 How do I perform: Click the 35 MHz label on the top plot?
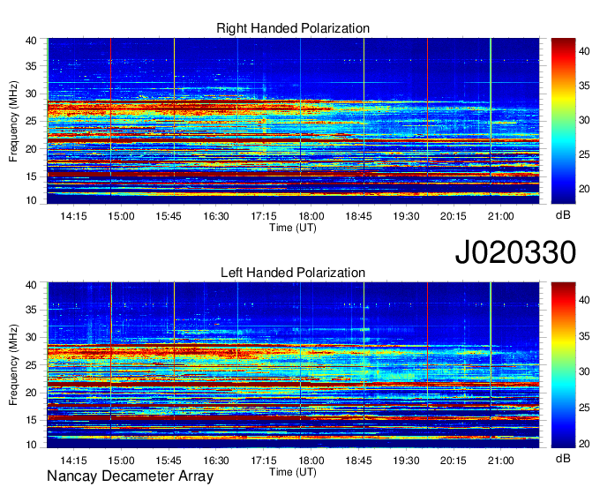tap(32, 66)
